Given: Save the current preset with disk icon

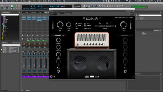Looking at the screenshot, I should coord(100,23).
